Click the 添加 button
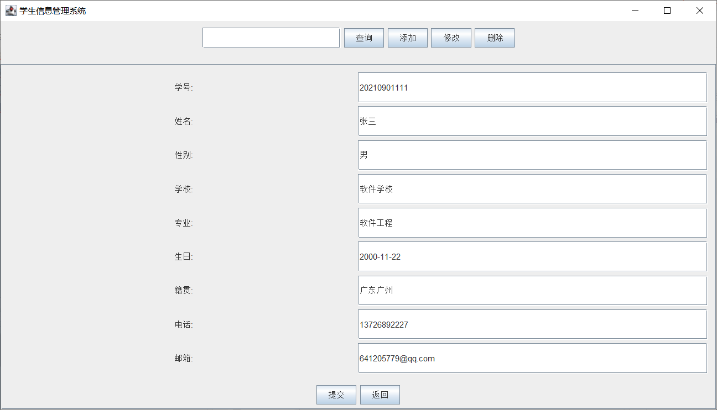The height and width of the screenshot is (410, 717). coord(408,38)
